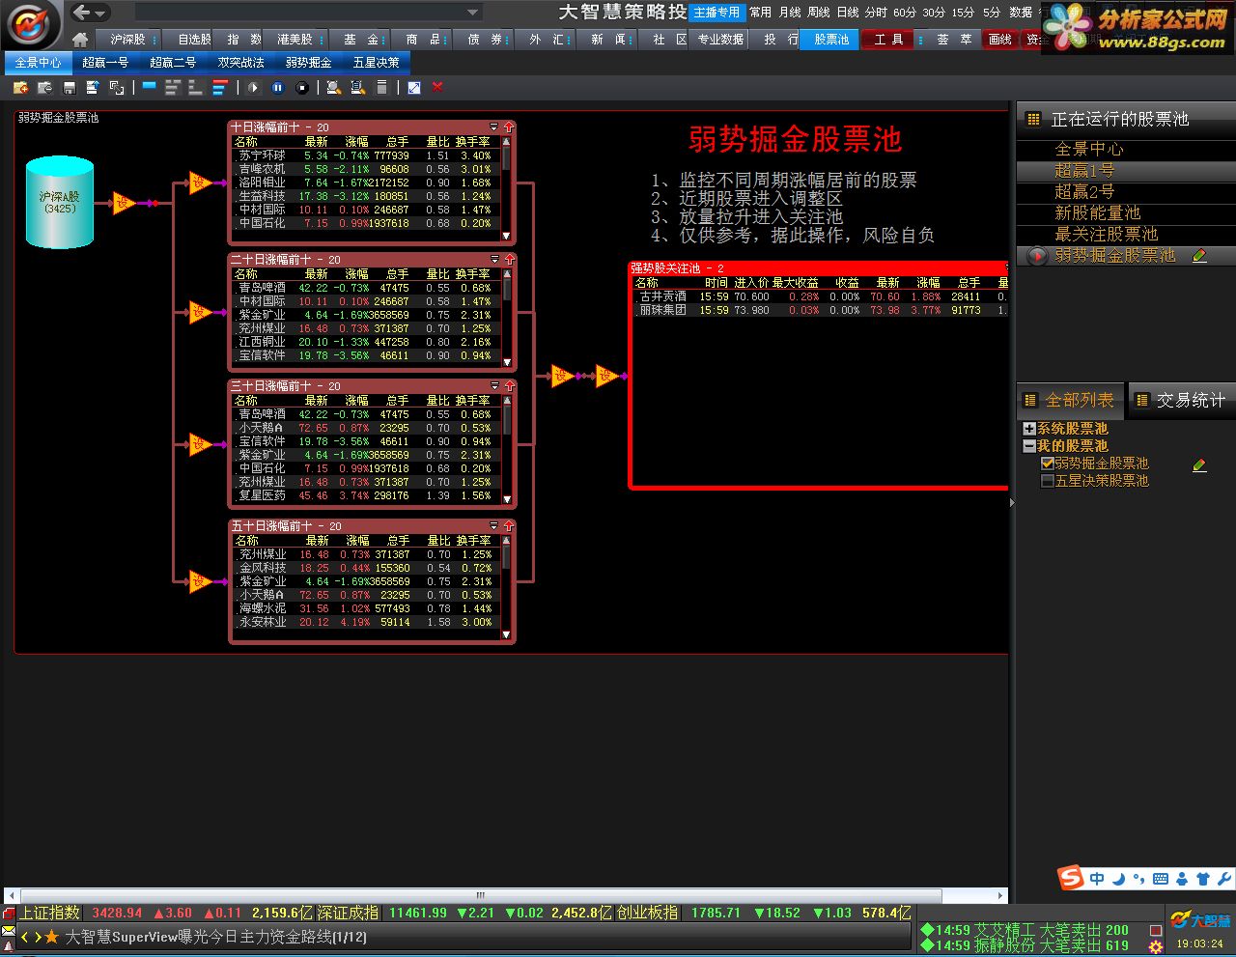The image size is (1236, 957).
Task: Click the 主播专用 button
Action: [716, 13]
